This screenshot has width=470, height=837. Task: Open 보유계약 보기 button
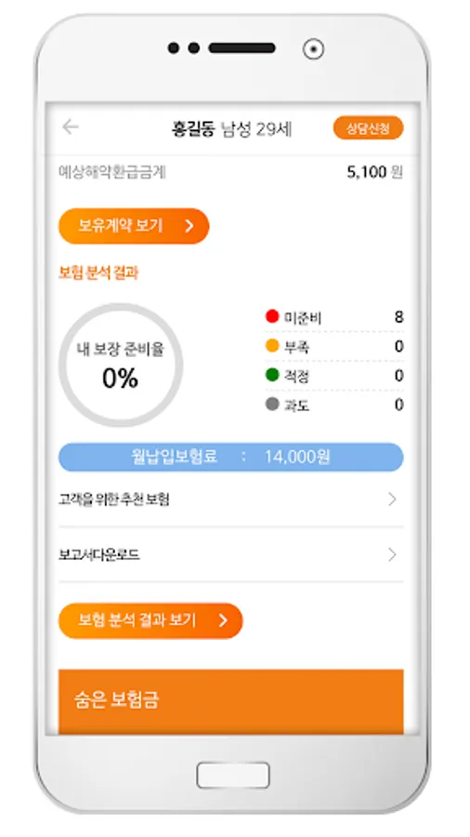[134, 226]
